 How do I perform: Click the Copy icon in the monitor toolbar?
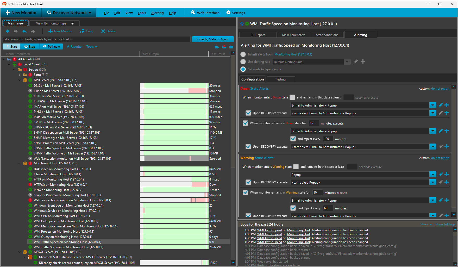click(82, 31)
